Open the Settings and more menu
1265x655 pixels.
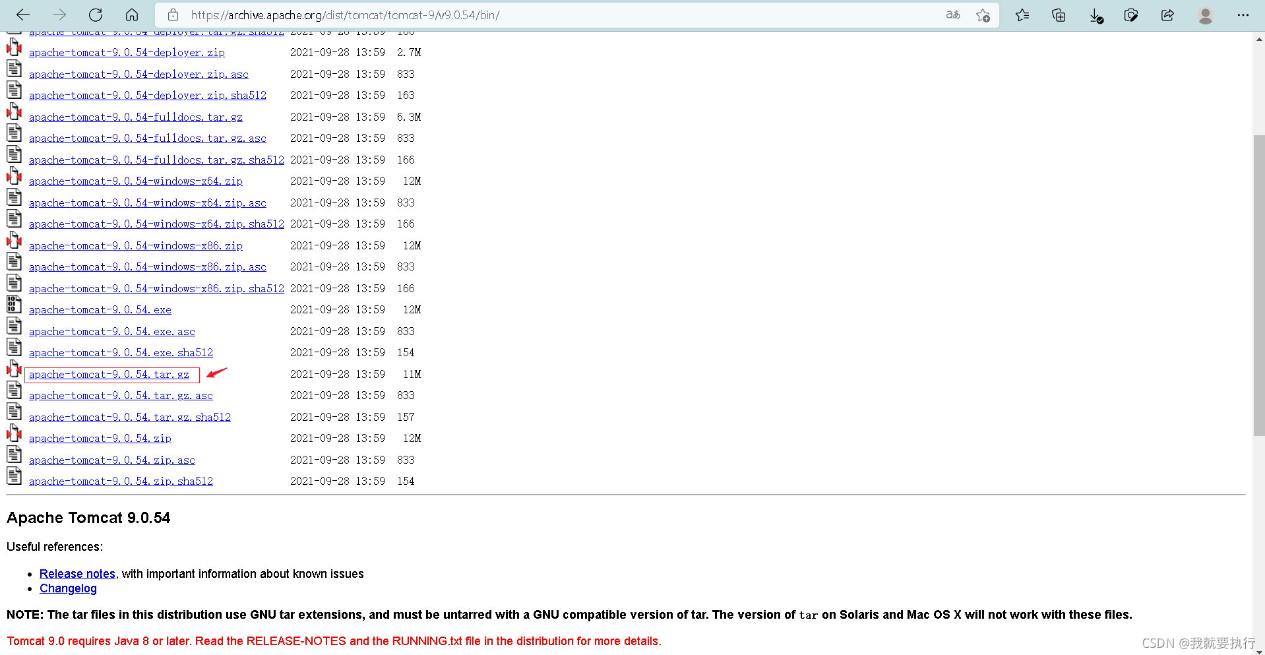[x=1243, y=15]
